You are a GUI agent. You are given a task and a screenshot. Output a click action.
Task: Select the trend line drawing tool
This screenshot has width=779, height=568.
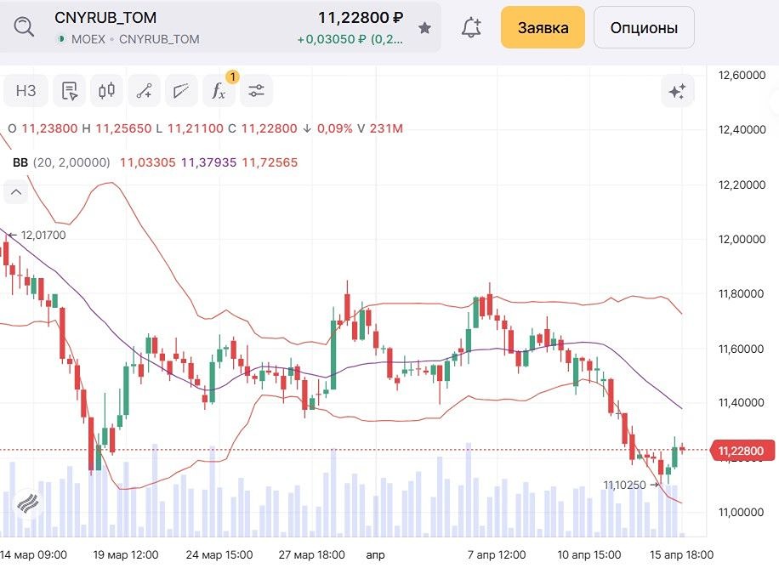point(144,91)
